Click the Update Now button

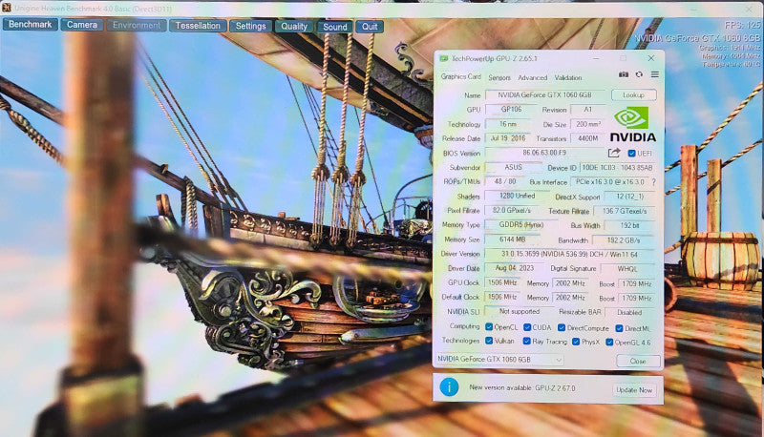pyautogui.click(x=634, y=390)
